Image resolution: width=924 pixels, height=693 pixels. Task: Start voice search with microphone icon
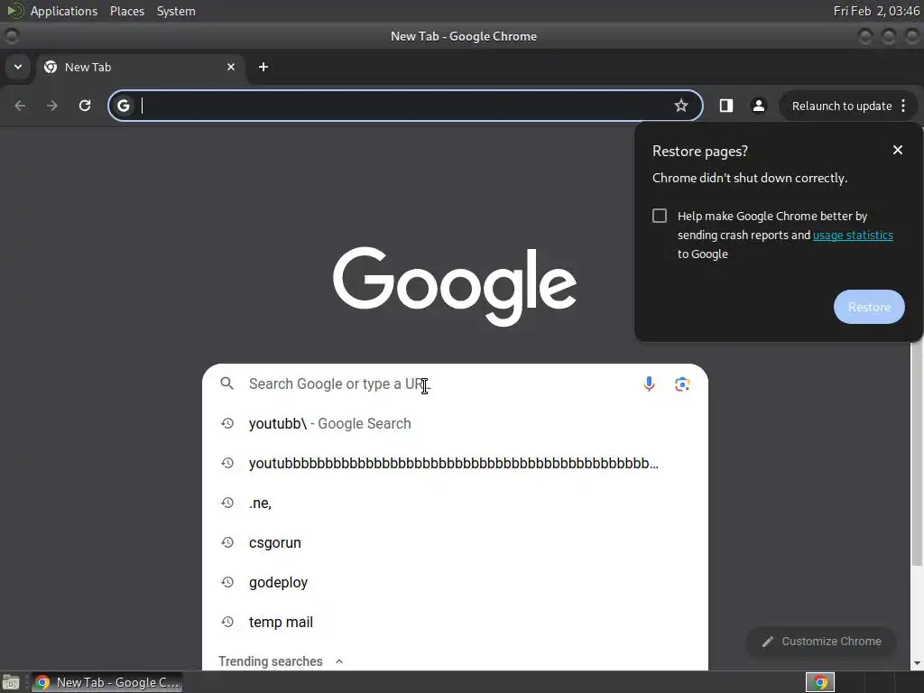[x=649, y=384]
